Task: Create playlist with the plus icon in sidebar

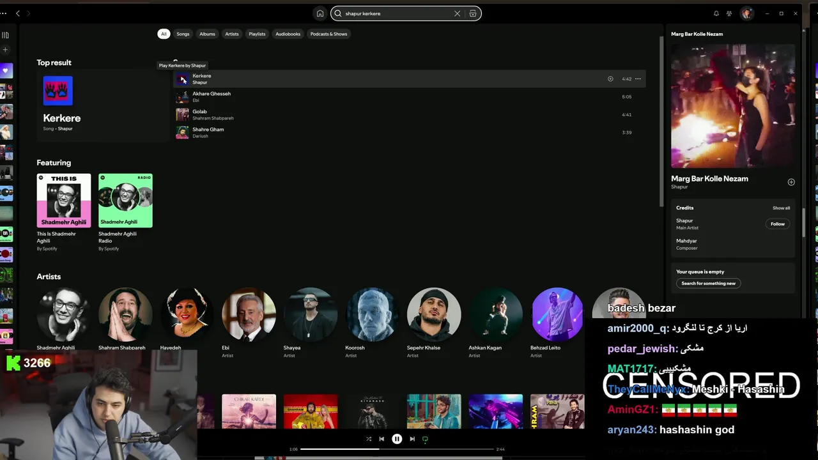Action: [x=5, y=50]
